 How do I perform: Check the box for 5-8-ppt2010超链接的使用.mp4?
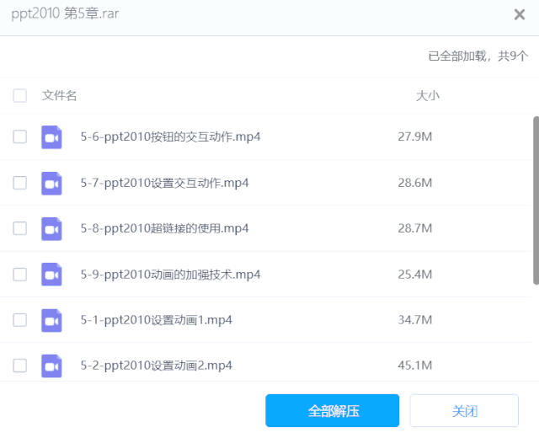(x=20, y=228)
